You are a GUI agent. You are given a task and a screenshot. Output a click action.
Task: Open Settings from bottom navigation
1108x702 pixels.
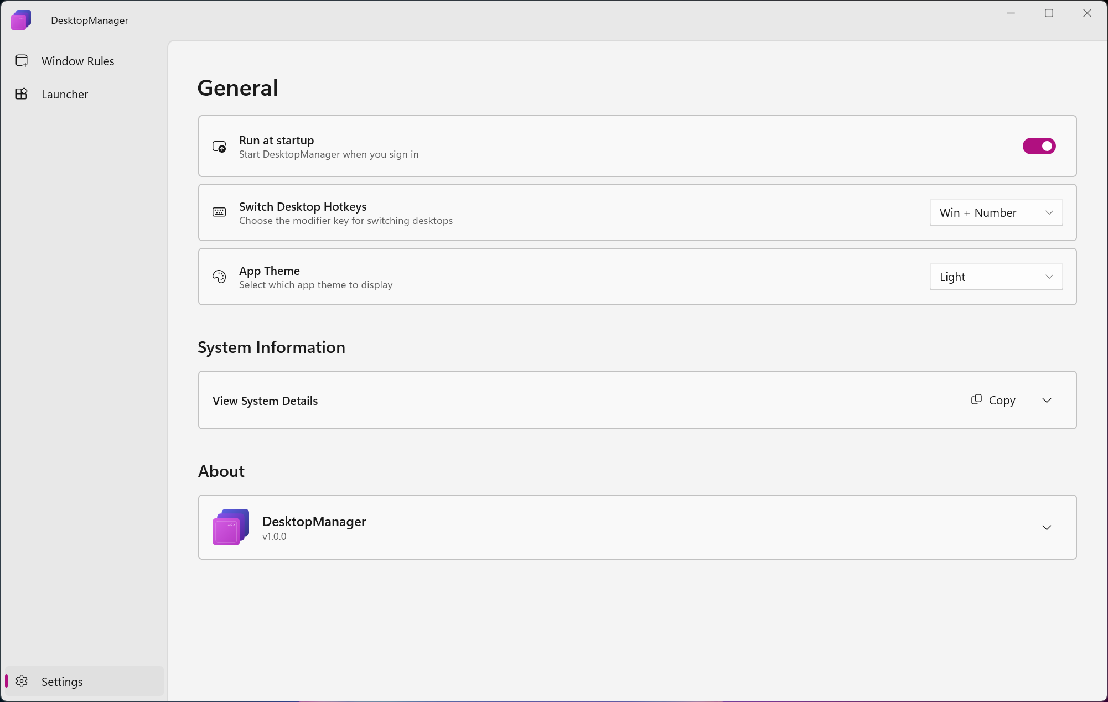[62, 682]
